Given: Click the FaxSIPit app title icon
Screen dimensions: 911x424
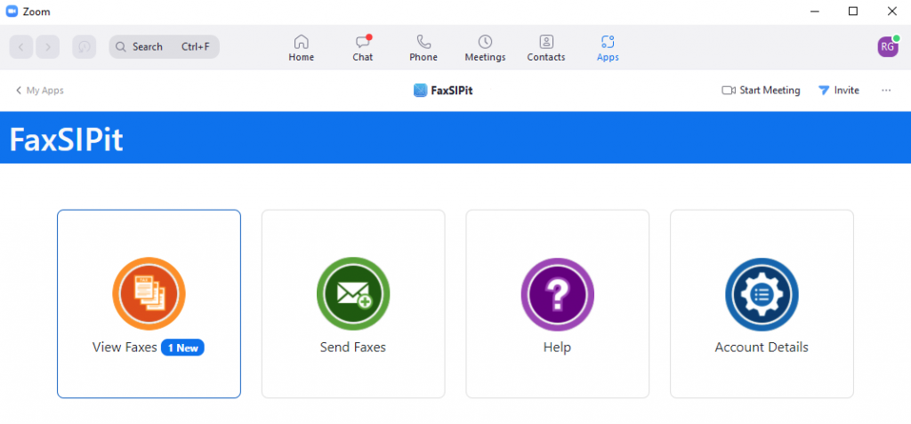Looking at the screenshot, I should [x=420, y=91].
